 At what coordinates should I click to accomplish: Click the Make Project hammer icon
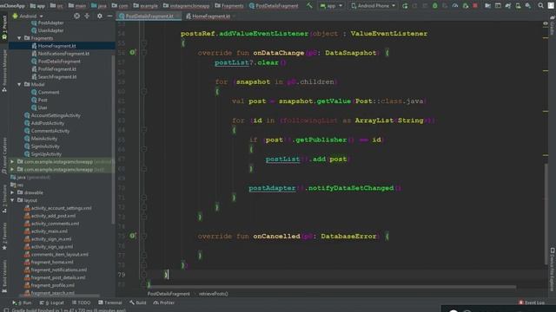309,5
